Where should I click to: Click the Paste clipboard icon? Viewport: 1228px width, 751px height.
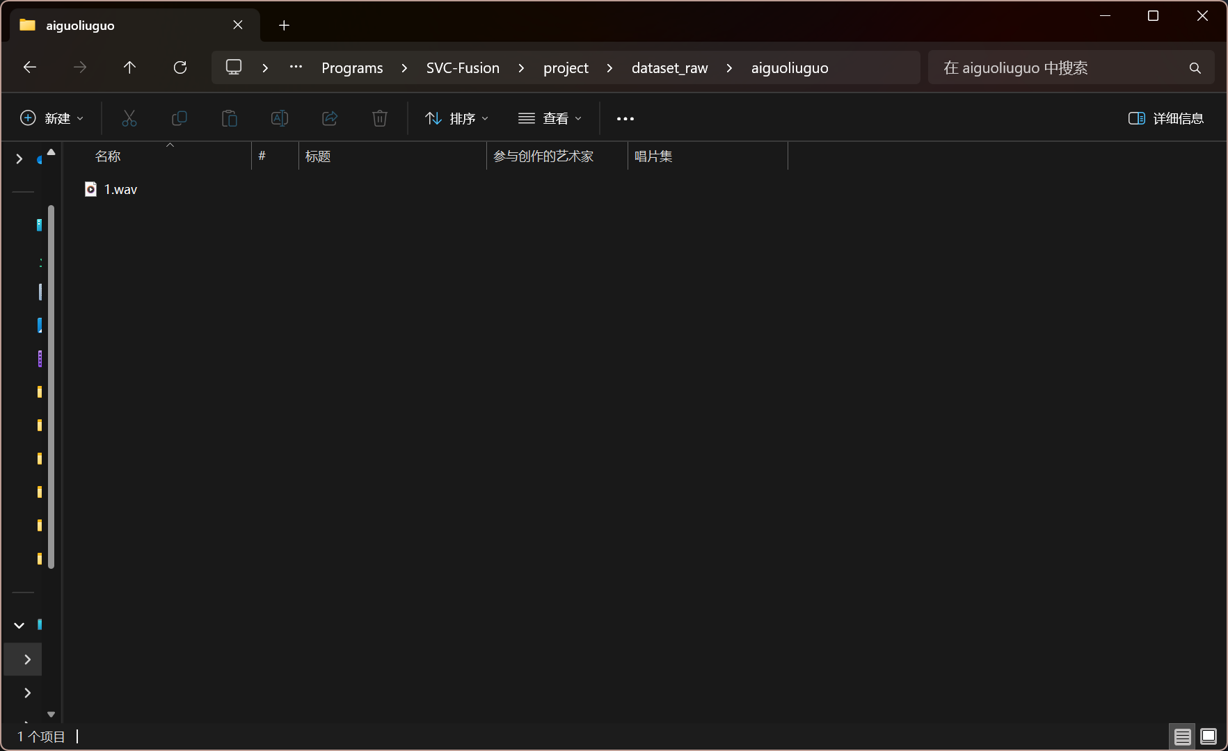click(230, 118)
